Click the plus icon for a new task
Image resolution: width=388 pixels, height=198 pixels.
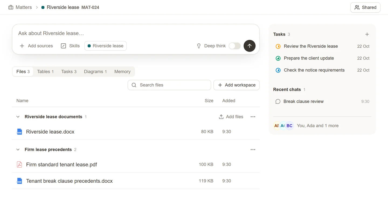coord(367,34)
